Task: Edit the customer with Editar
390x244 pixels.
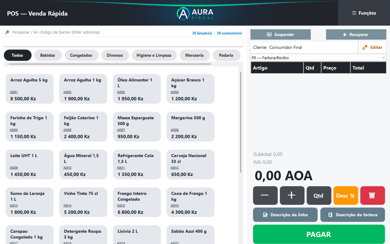Action: pos(372,47)
